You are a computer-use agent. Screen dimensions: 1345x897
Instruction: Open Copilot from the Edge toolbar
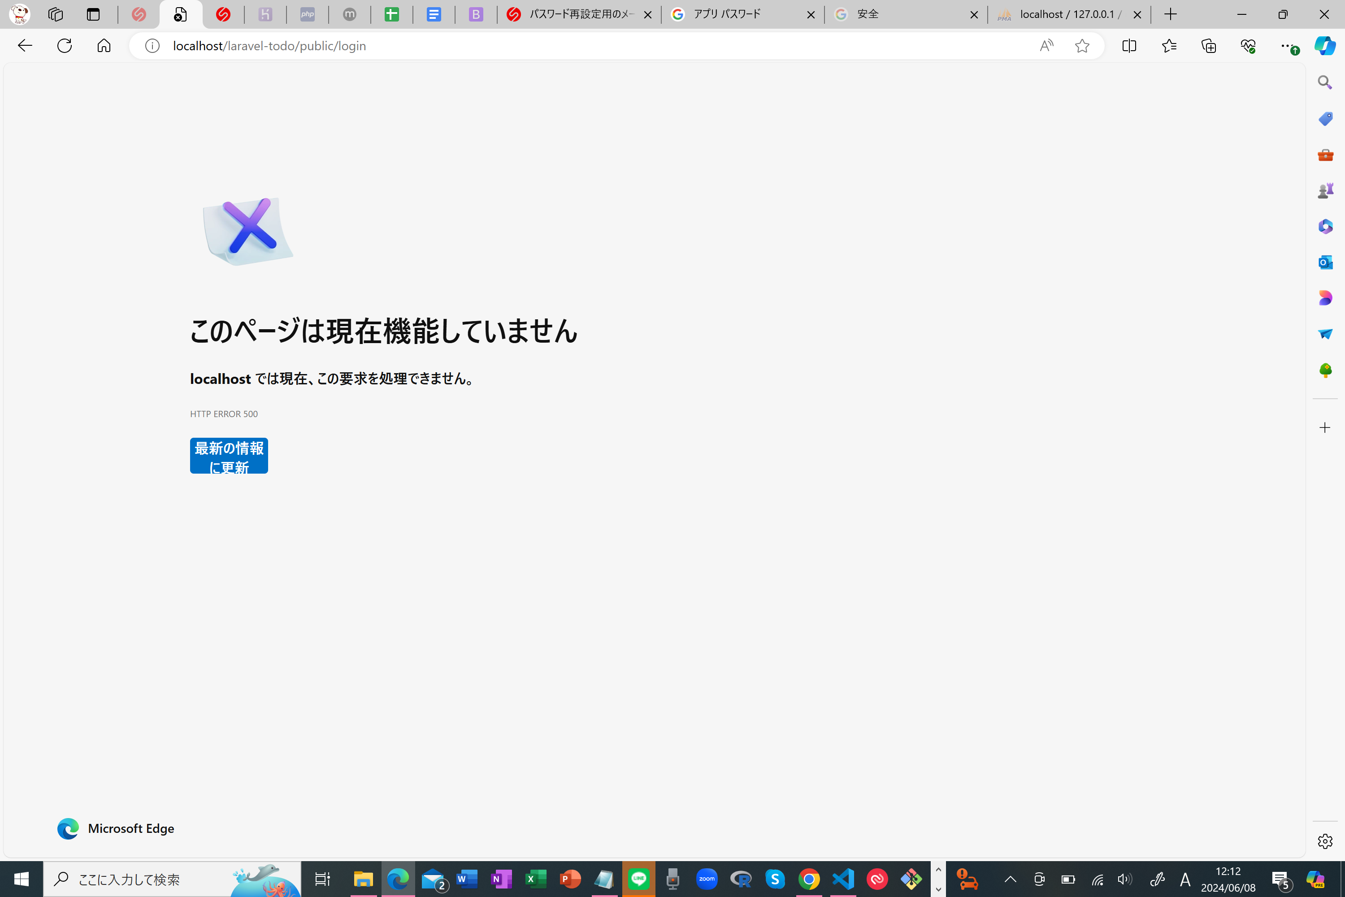point(1326,46)
